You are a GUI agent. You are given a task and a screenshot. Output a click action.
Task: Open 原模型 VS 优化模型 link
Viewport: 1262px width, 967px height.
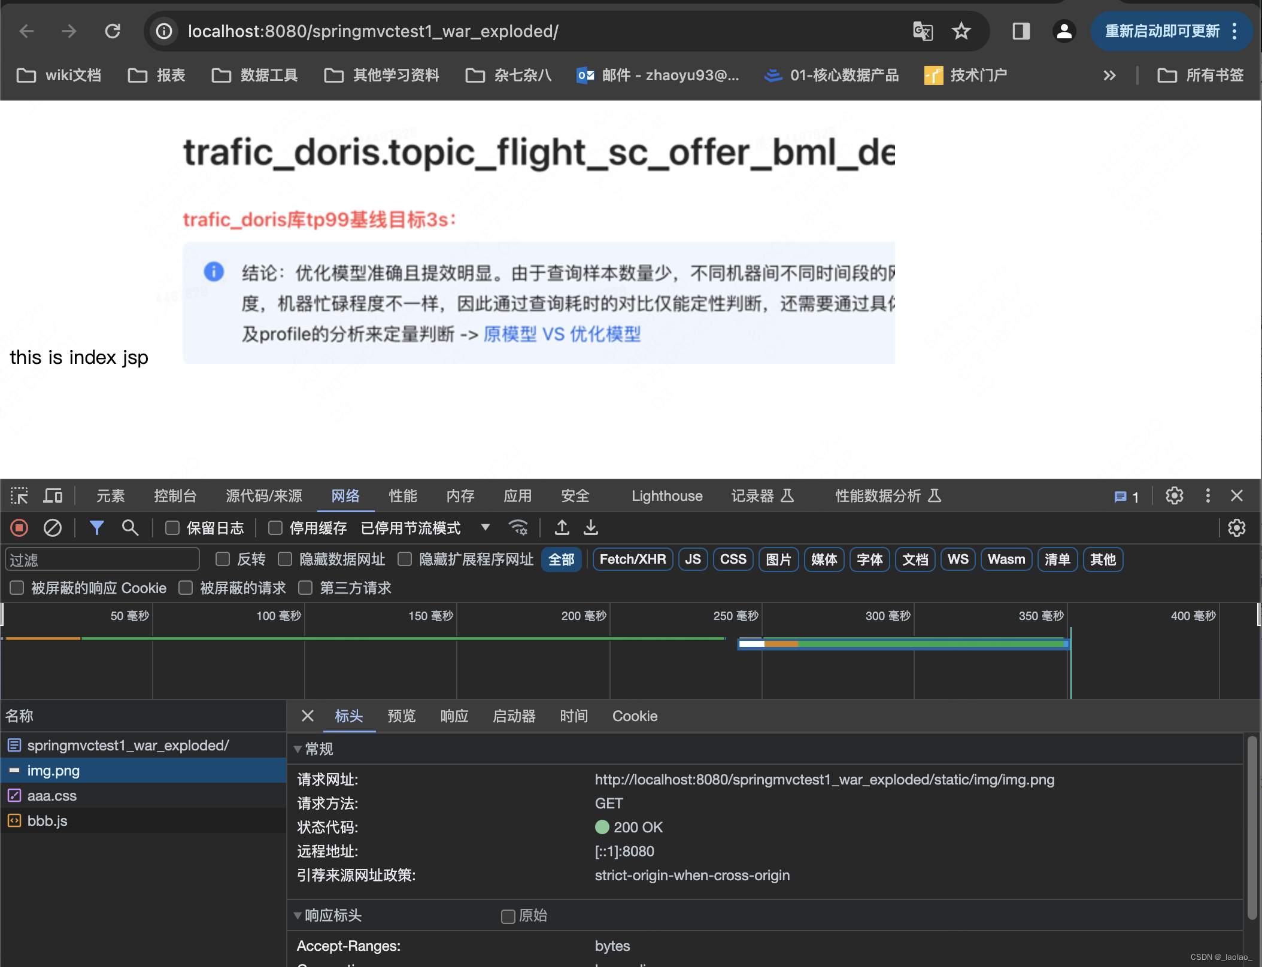click(x=562, y=334)
